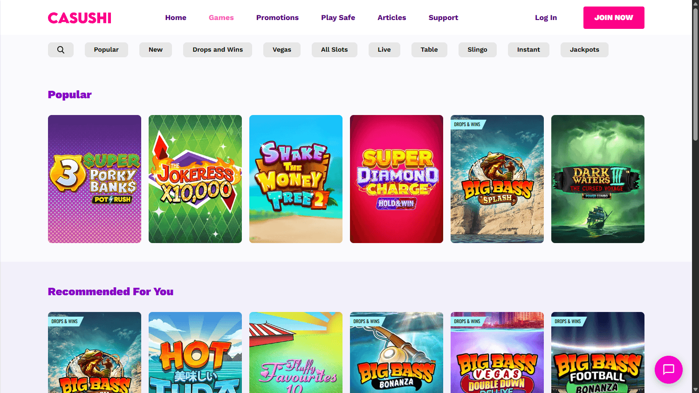This screenshot has height=393, width=699.
Task: Filter games by Popular
Action: coord(106,50)
